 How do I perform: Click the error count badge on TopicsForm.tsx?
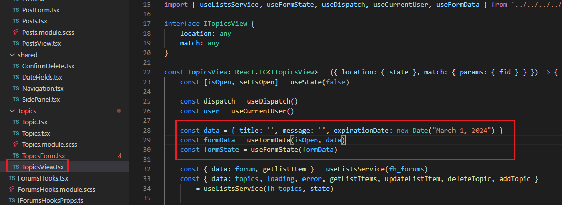119,156
